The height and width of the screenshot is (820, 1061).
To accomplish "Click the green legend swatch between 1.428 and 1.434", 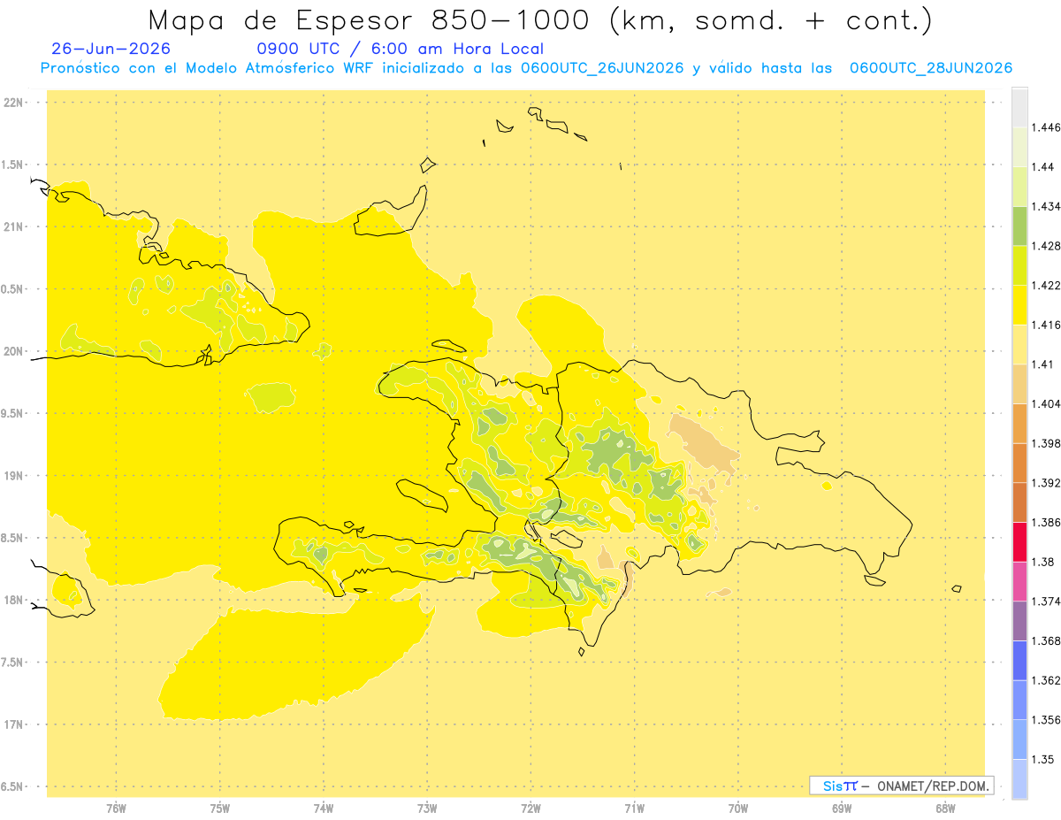I will tap(1019, 226).
